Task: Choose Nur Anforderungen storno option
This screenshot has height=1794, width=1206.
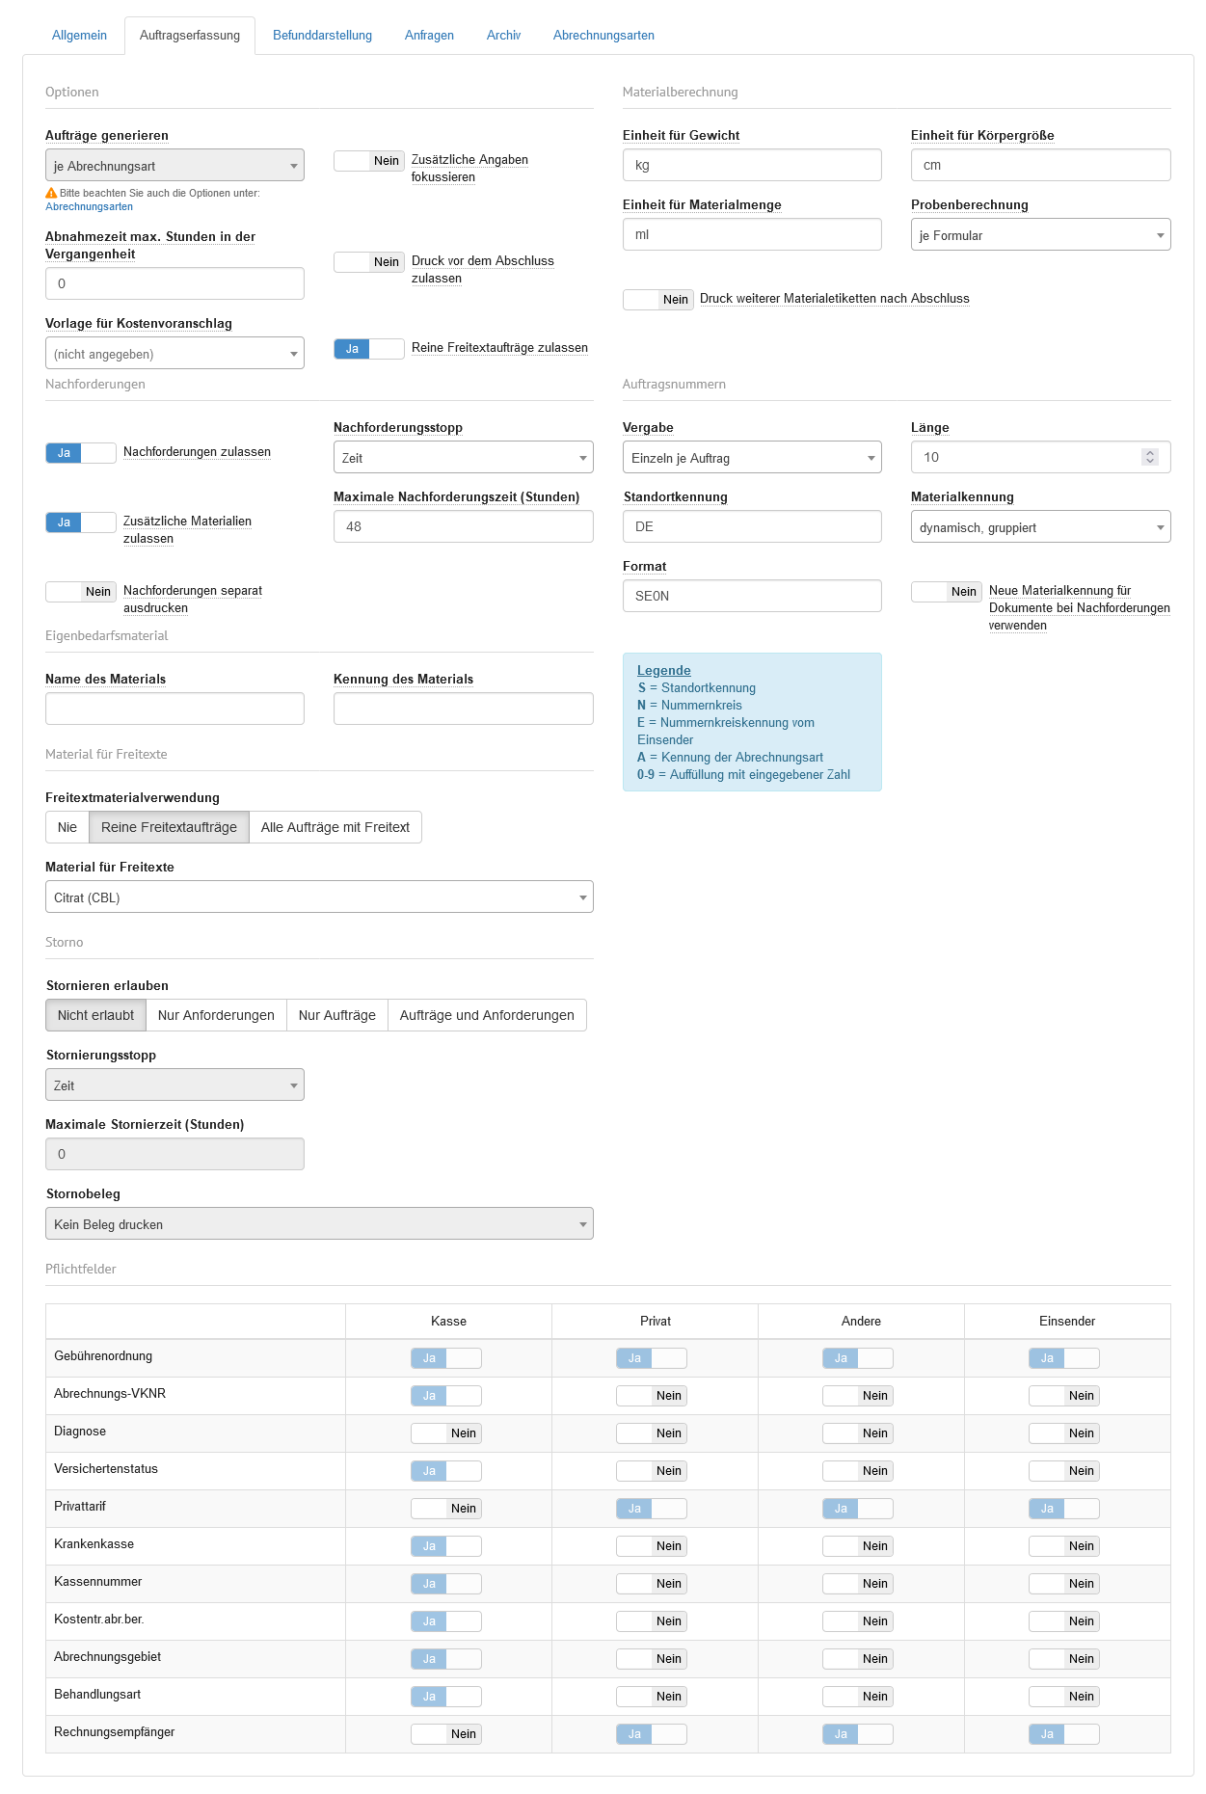Action: [216, 1015]
